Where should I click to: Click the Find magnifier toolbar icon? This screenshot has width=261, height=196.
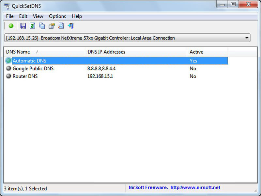coord(61,26)
